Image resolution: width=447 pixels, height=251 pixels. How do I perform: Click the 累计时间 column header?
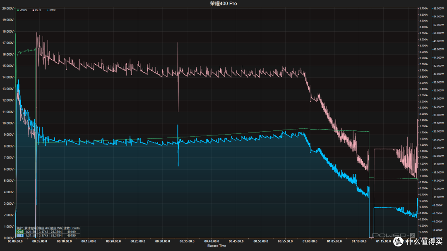click(x=31, y=228)
